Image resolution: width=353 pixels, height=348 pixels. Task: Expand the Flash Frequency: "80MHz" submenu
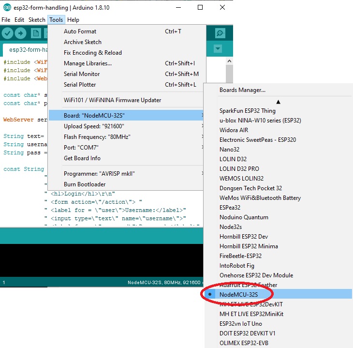pyautogui.click(x=126, y=137)
